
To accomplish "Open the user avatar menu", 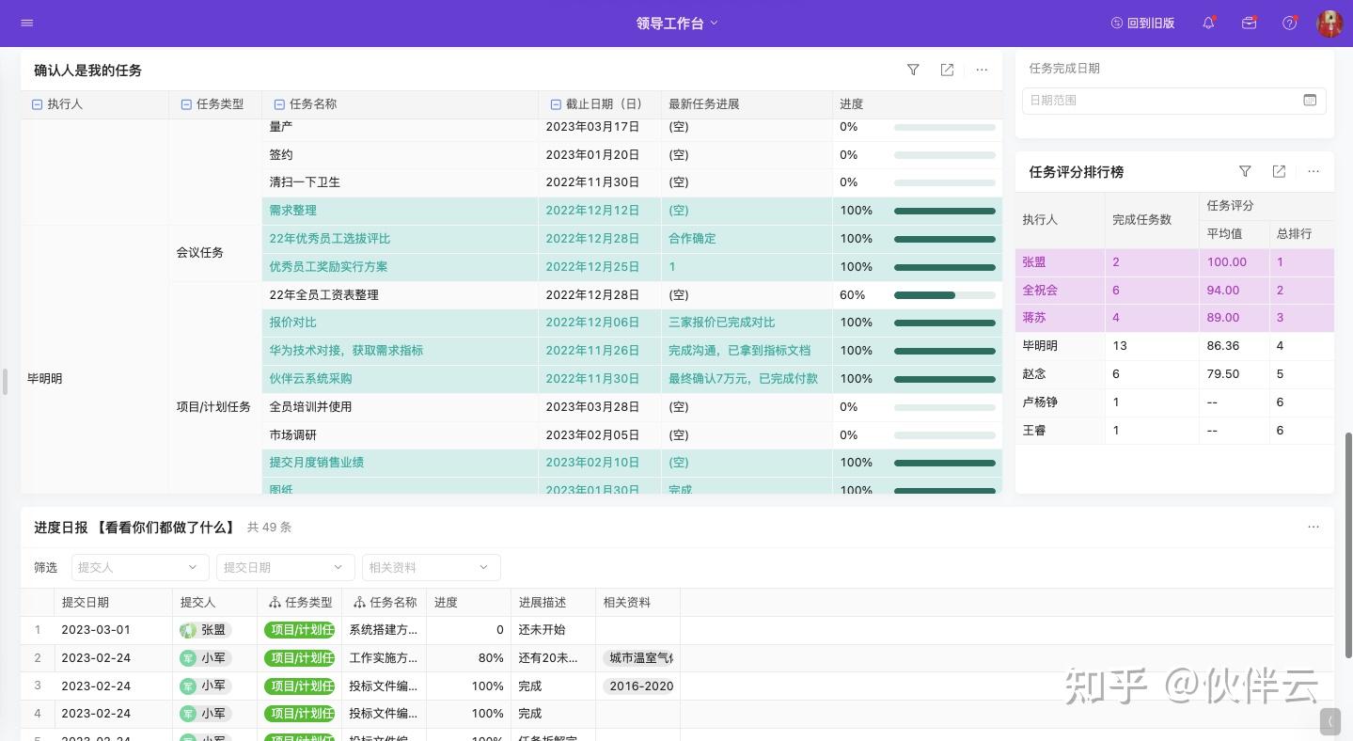I will tap(1330, 24).
